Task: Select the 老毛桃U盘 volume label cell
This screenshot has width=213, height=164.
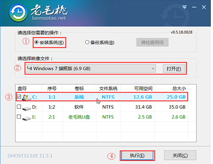Action: (x=79, y=117)
